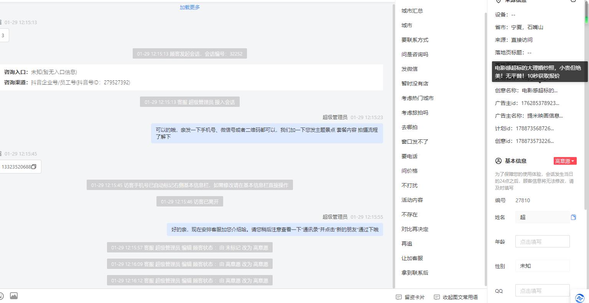Click the visitor message bubble showing 3
The image size is (589, 303).
tap(4, 35)
